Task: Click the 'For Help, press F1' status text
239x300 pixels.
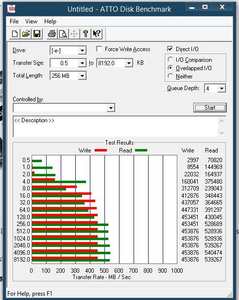Action: tap(30, 294)
